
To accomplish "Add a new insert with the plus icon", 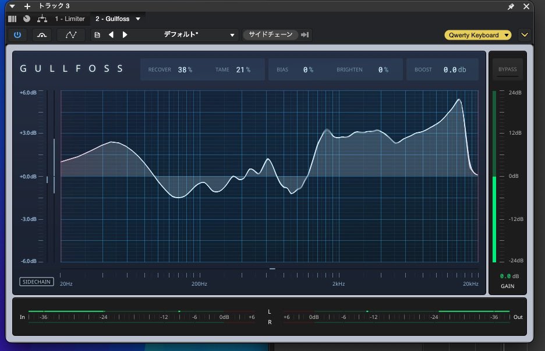I will [x=27, y=6].
